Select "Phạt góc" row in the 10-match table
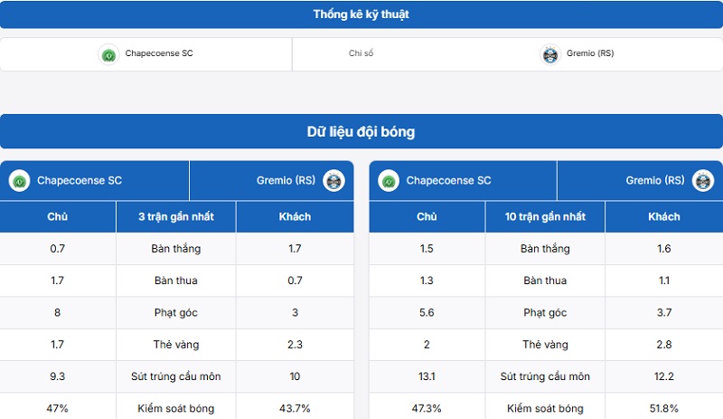The image size is (723, 419). [x=545, y=313]
